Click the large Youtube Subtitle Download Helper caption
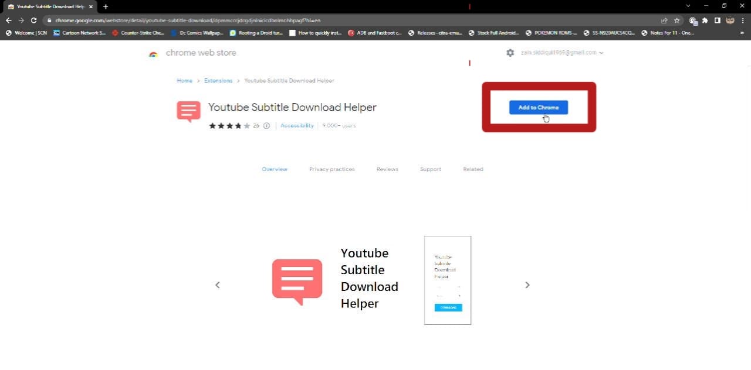Viewport: 751px width, 370px height. tap(370, 278)
